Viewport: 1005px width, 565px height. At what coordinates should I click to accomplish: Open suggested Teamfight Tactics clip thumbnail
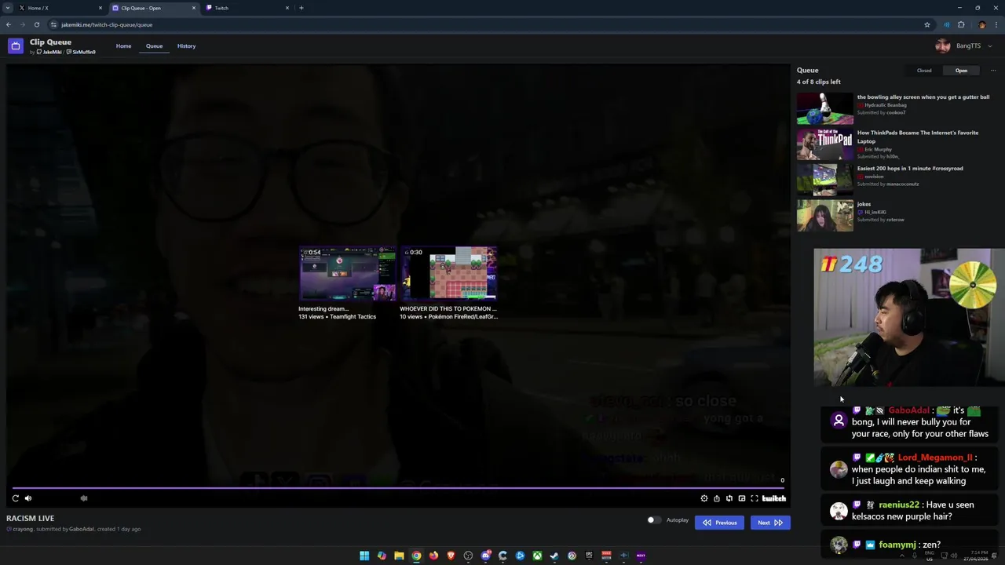(347, 274)
